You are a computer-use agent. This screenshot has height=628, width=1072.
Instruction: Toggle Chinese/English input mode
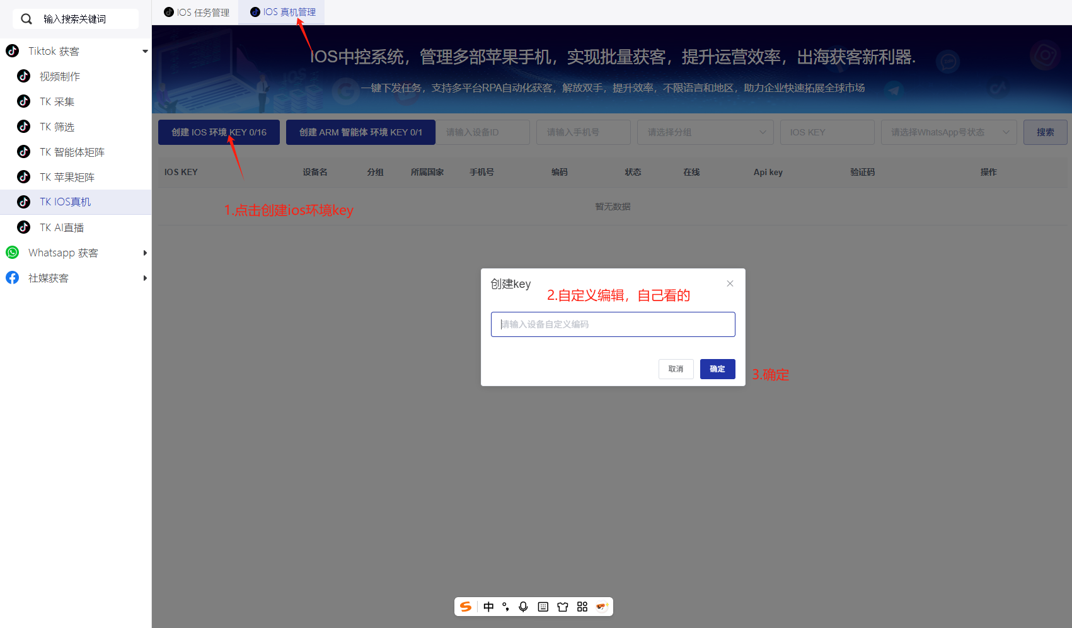[488, 607]
